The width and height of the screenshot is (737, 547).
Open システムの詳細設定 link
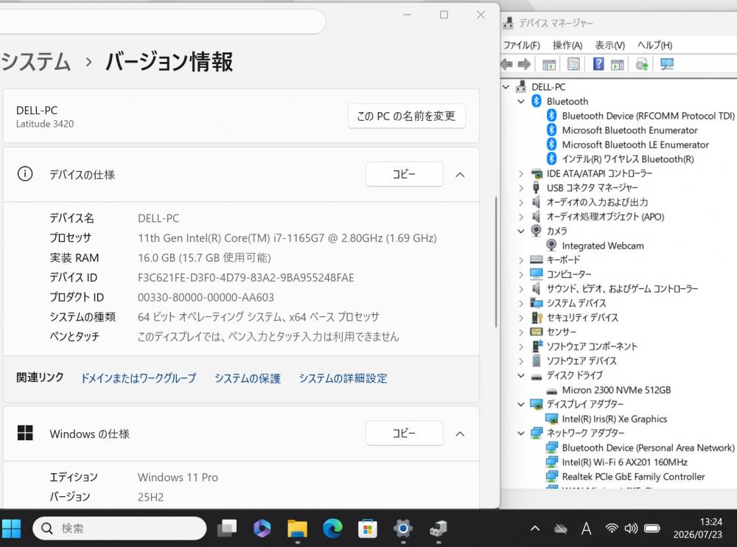(x=343, y=378)
